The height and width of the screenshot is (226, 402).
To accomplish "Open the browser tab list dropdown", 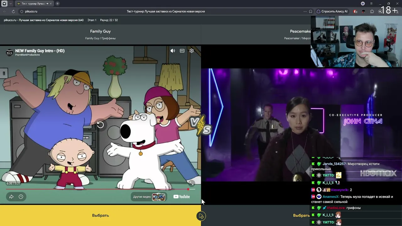I will coord(11,3).
